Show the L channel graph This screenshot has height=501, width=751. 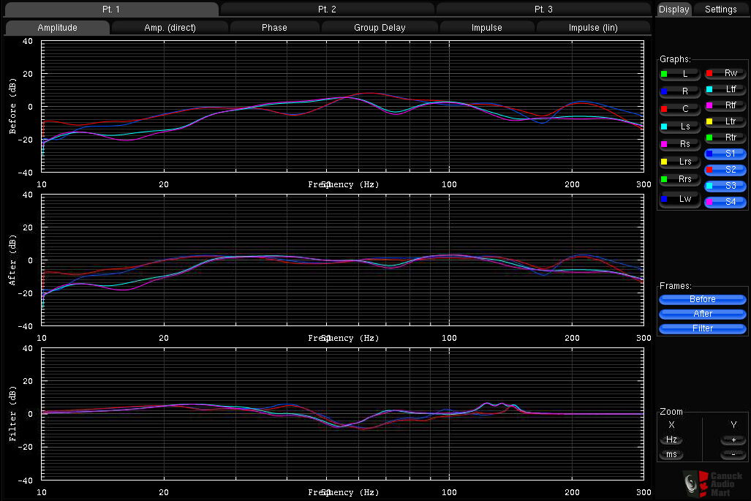pyautogui.click(x=679, y=74)
